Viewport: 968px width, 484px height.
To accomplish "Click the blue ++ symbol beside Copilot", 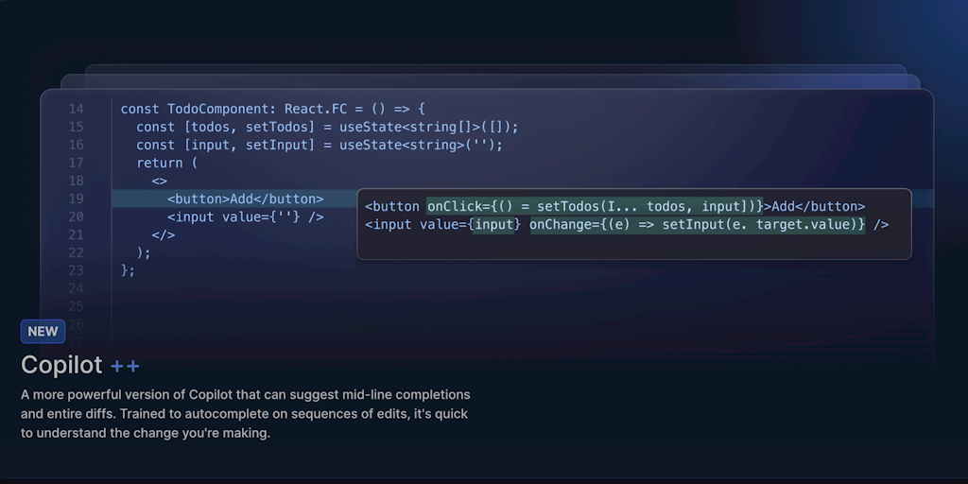I will [x=125, y=366].
